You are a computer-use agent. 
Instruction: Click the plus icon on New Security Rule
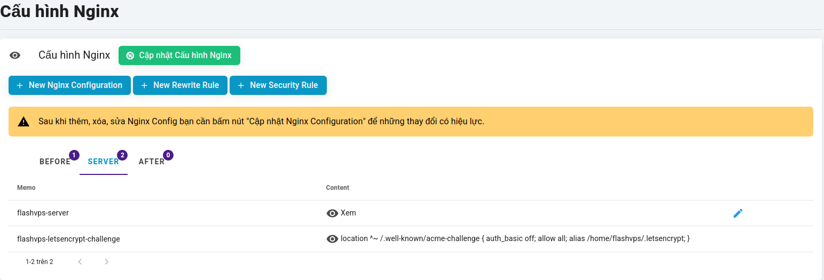[x=240, y=85]
